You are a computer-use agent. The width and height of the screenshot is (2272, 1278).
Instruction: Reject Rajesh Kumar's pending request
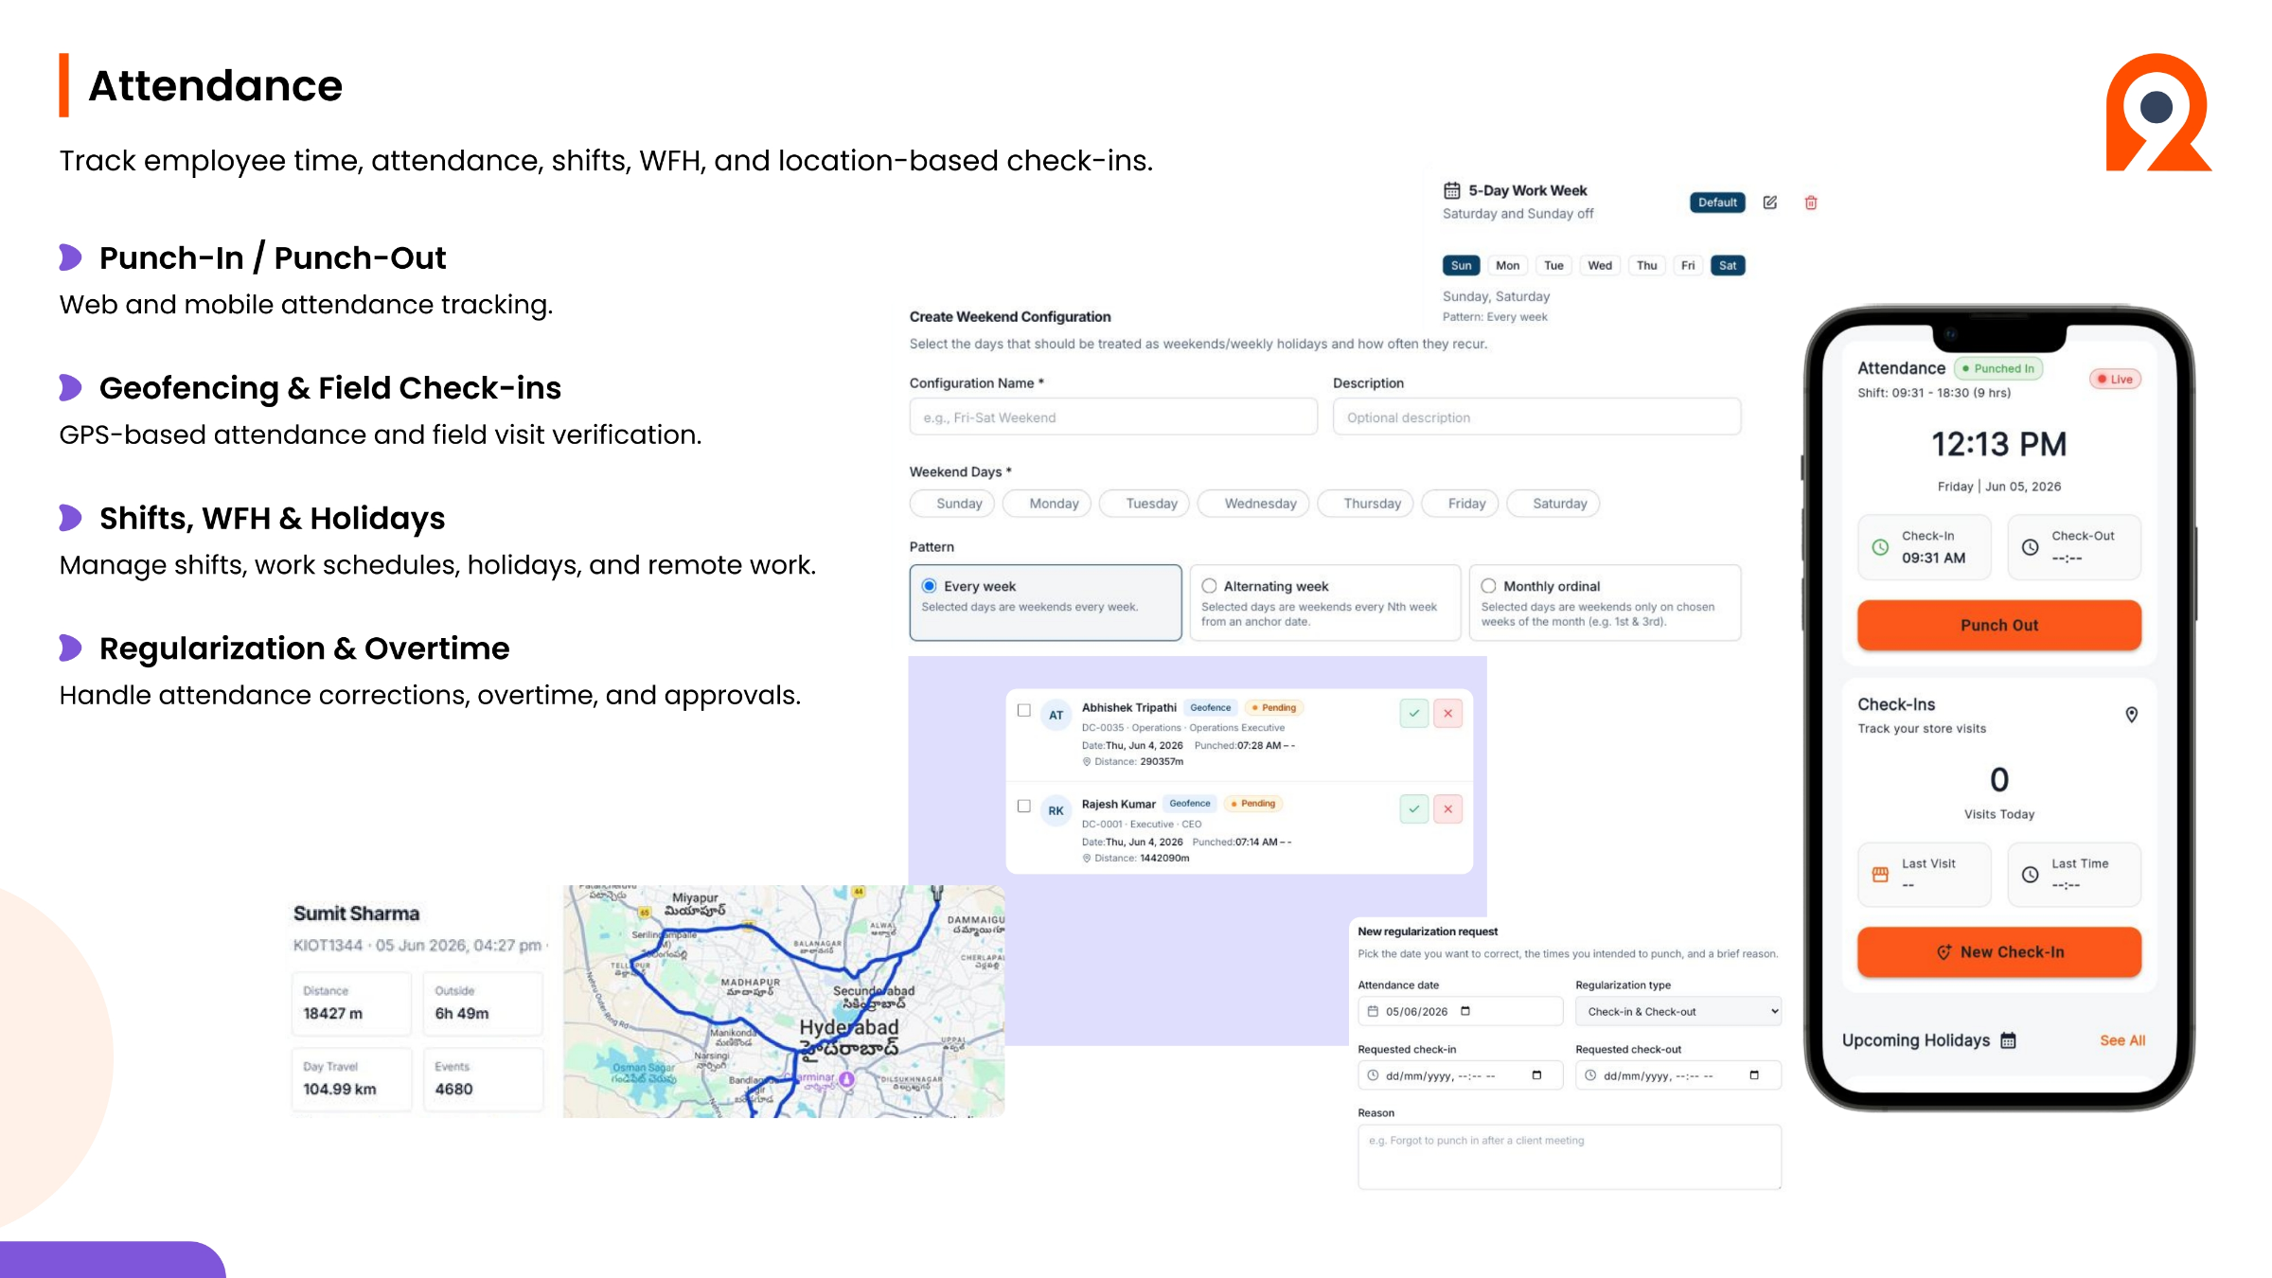pos(1447,808)
